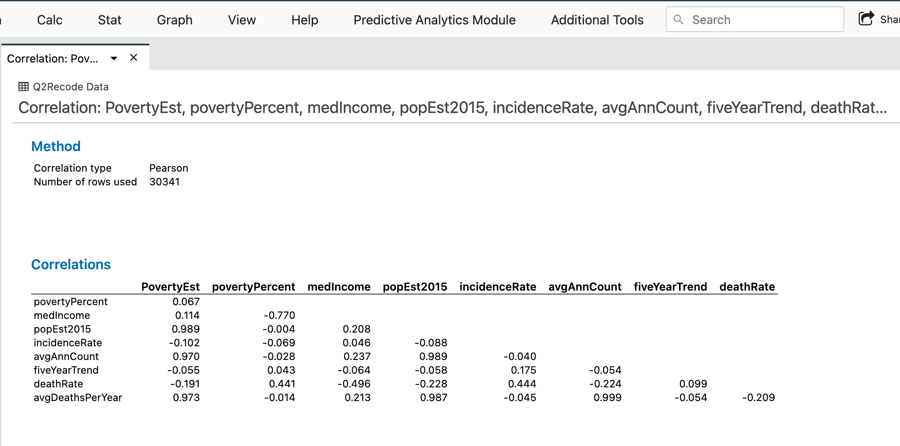Open the Stat menu
Viewport: 900px width, 446px height.
[x=110, y=20]
